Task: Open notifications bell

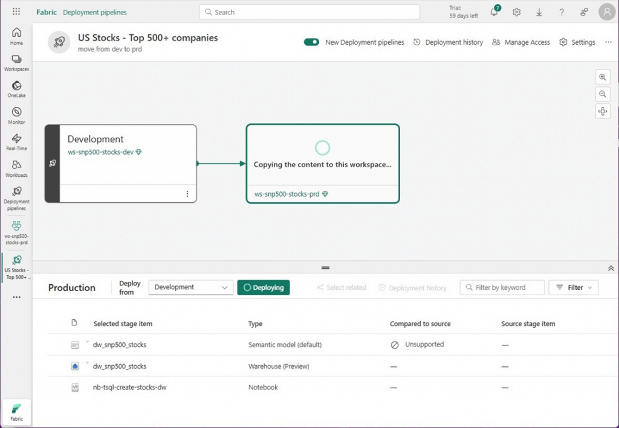Action: (x=494, y=12)
